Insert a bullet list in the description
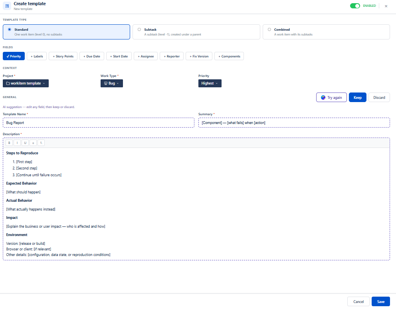 point(33,143)
